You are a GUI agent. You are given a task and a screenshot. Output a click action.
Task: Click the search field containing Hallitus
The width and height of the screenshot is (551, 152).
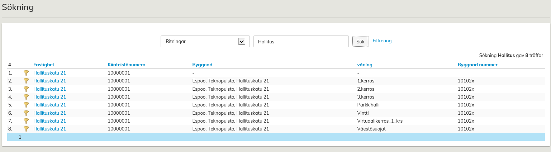pos(301,42)
